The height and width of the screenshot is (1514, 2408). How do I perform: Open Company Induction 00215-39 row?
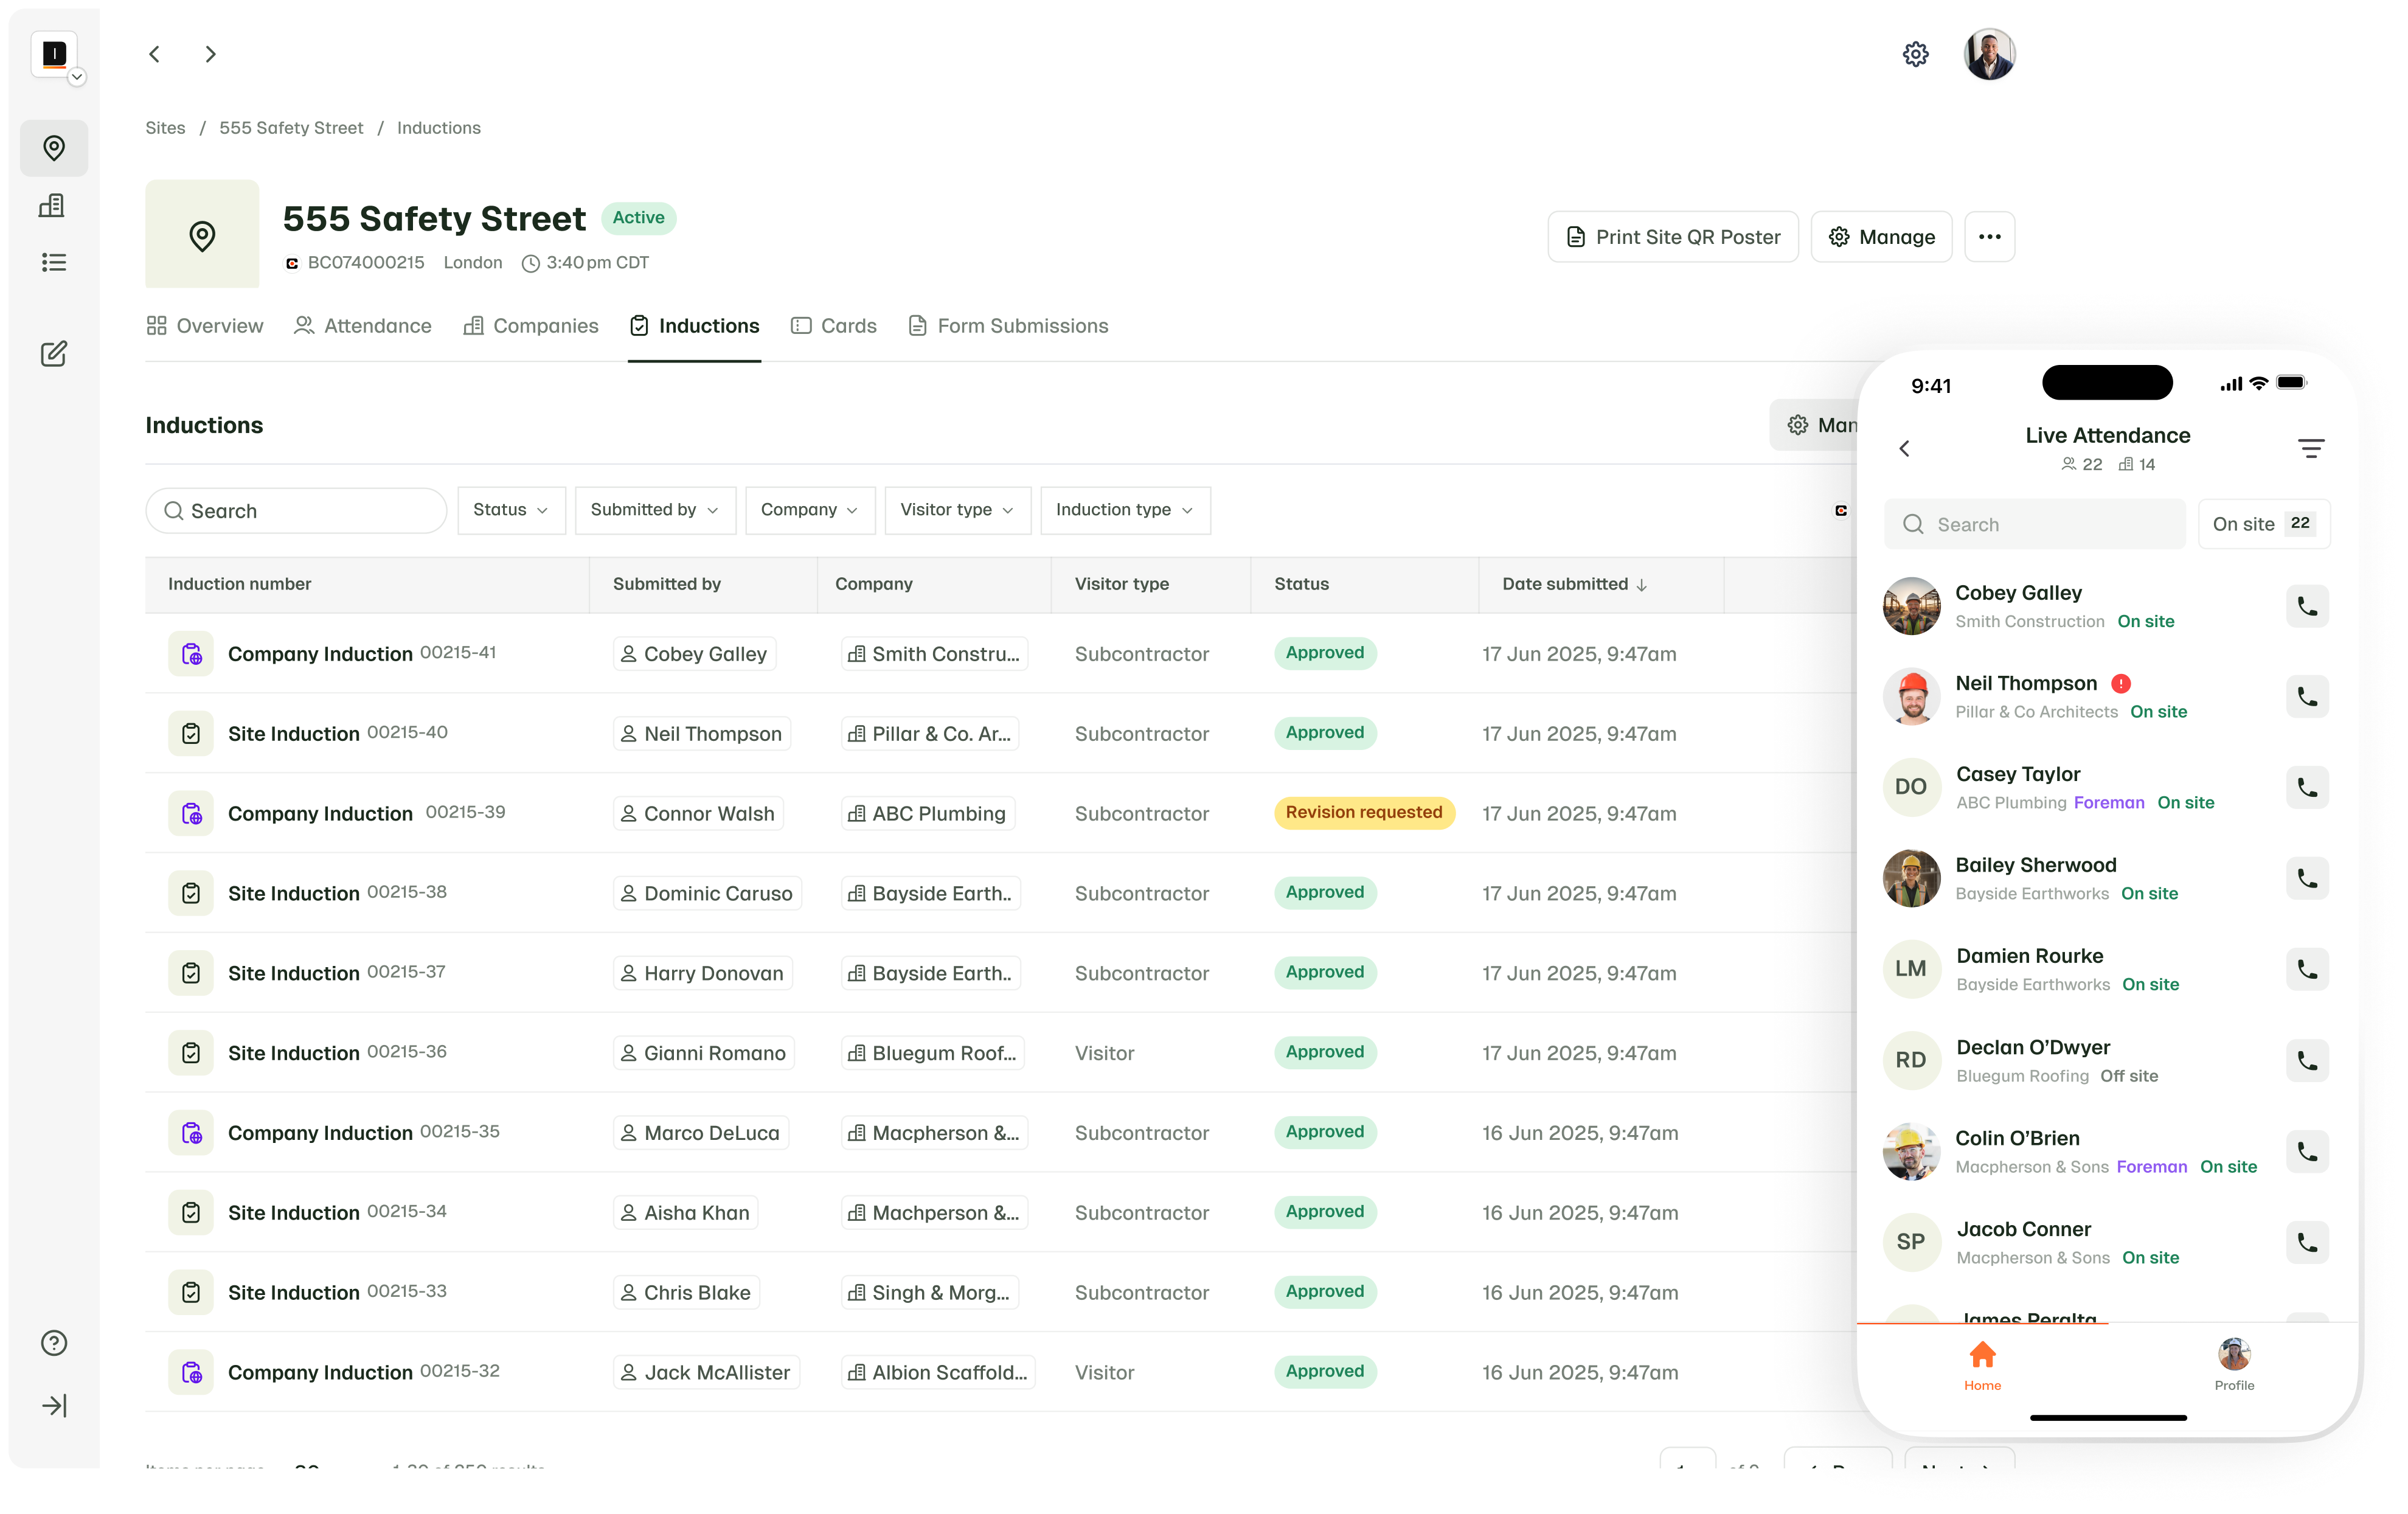point(999,813)
